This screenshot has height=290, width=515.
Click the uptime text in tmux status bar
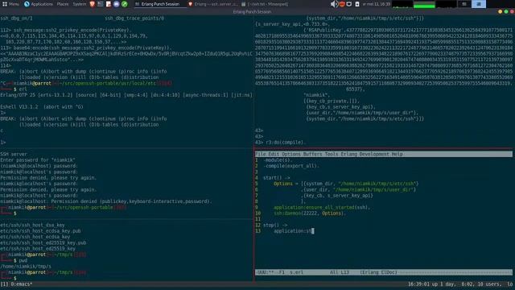click(459, 284)
